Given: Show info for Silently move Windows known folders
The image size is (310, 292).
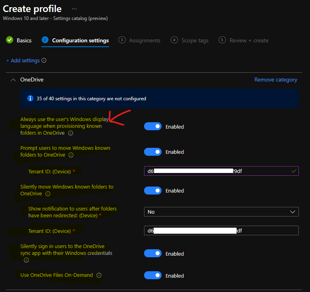Looking at the screenshot, I should click(48, 194).
